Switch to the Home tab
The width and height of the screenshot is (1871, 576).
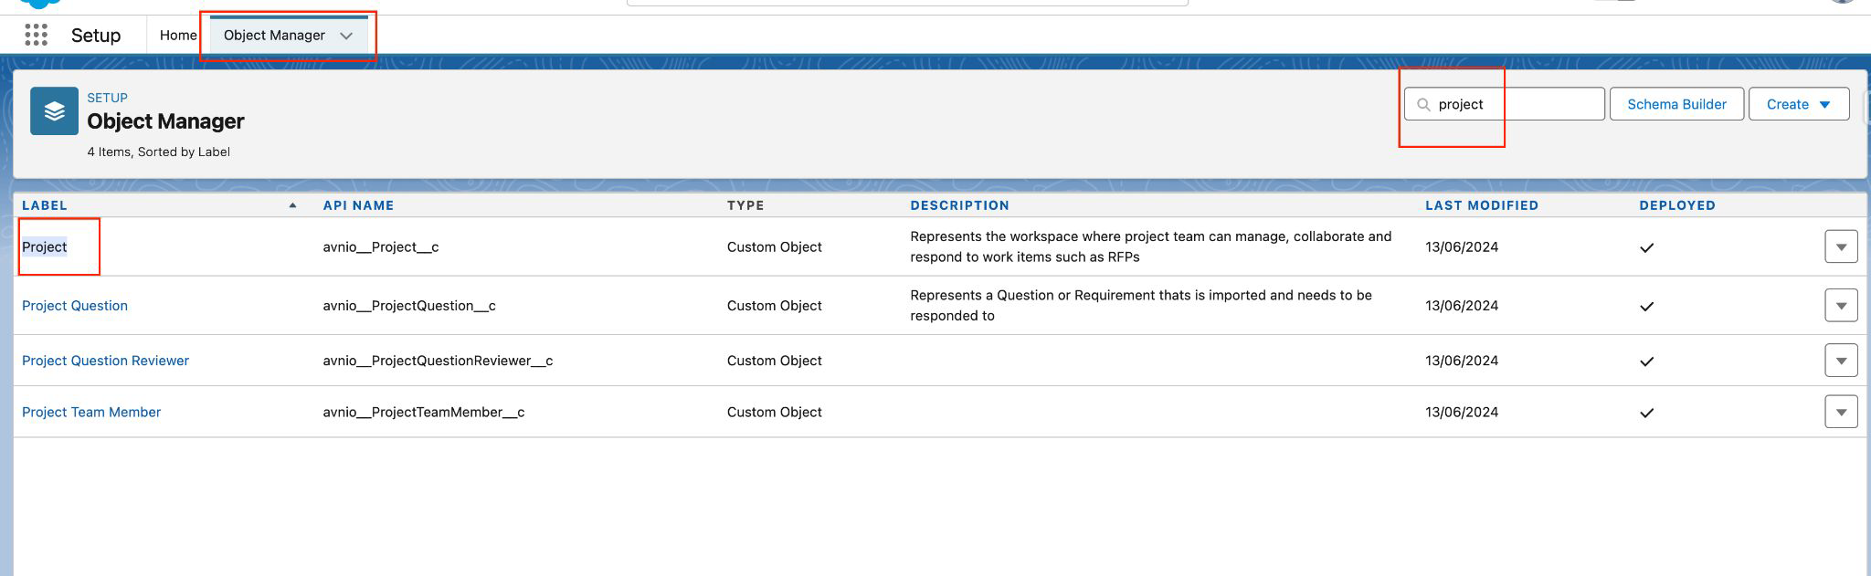coord(178,36)
